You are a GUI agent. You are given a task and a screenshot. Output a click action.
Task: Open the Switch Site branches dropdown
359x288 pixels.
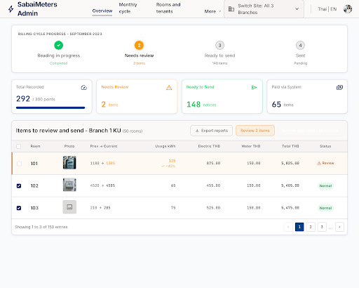point(264,9)
